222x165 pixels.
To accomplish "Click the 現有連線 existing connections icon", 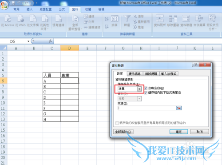I will pyautogui.click(x=59, y=18).
